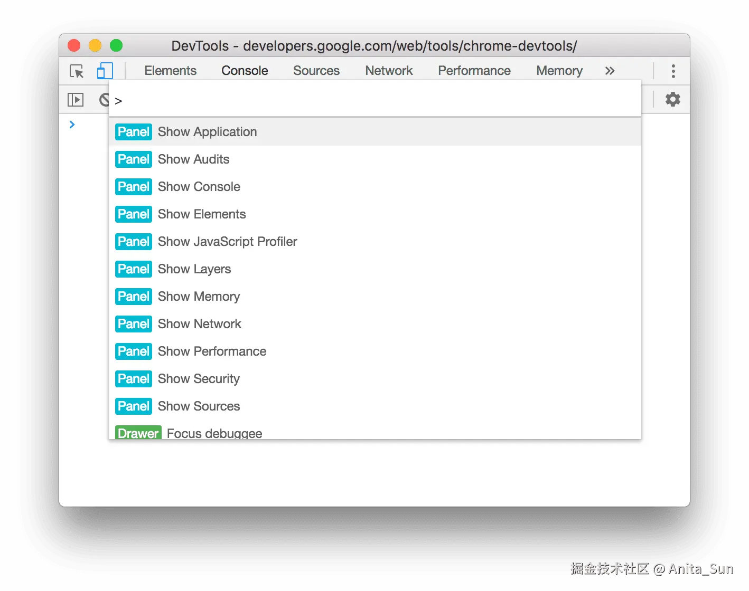Select Show Elements command

(x=375, y=214)
